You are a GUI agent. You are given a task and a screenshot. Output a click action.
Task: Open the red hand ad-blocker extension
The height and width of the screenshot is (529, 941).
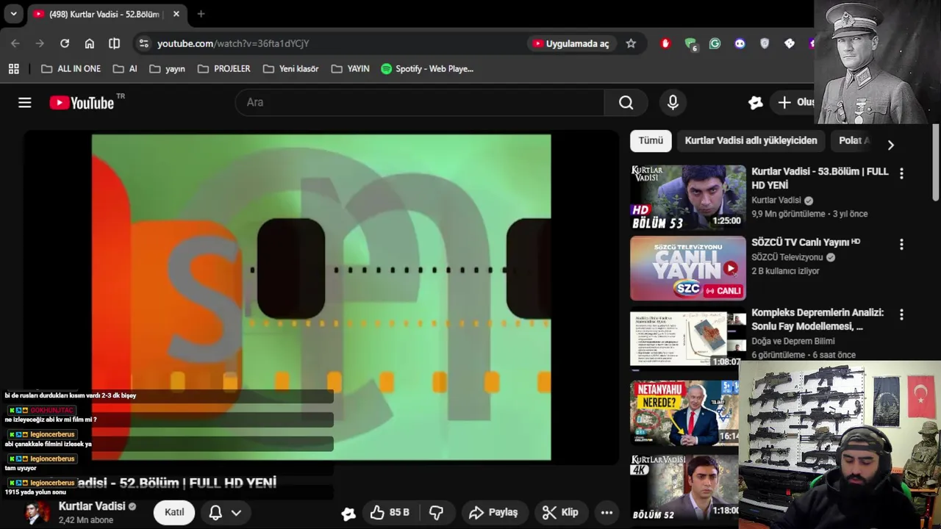coord(665,43)
